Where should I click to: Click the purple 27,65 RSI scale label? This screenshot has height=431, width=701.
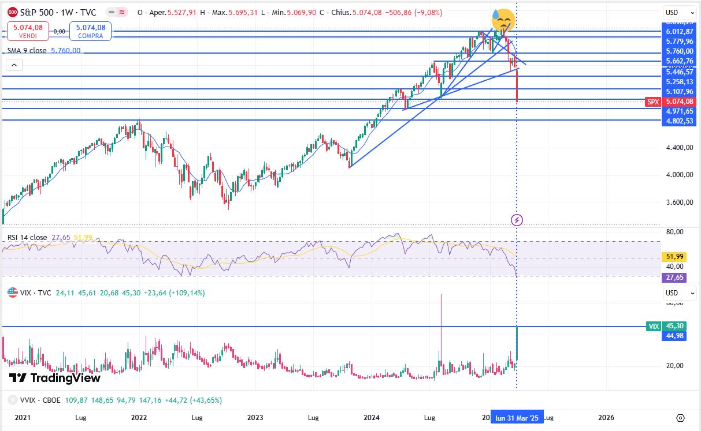pos(673,278)
